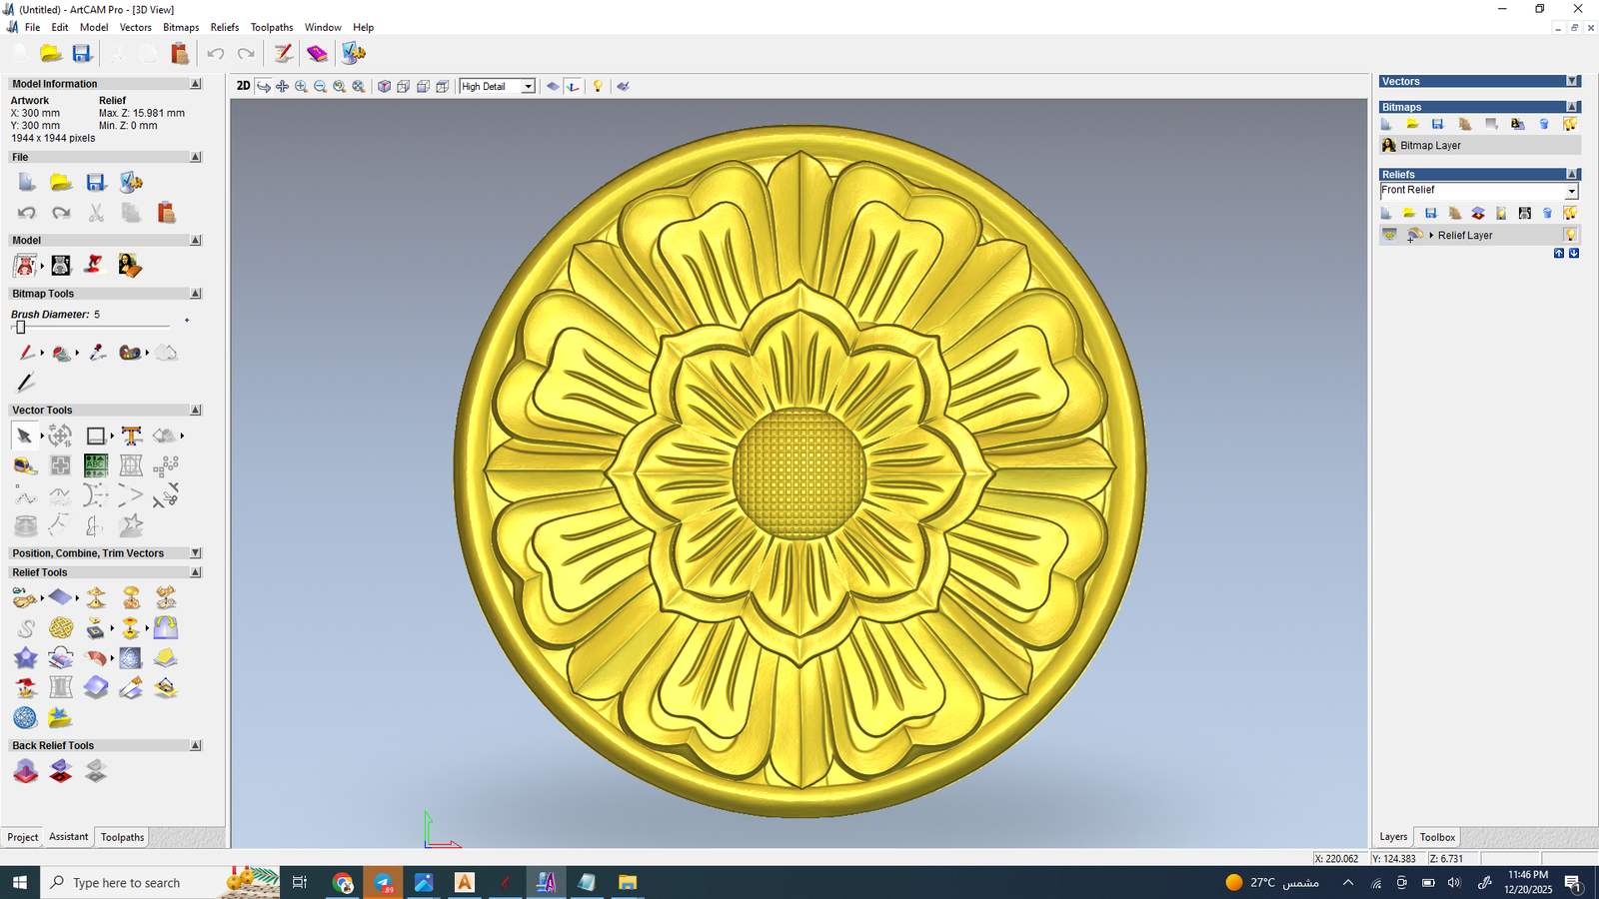Adjust the Brush Diameter slider
Screen dimensions: 1599x899
pyautogui.click(x=20, y=328)
